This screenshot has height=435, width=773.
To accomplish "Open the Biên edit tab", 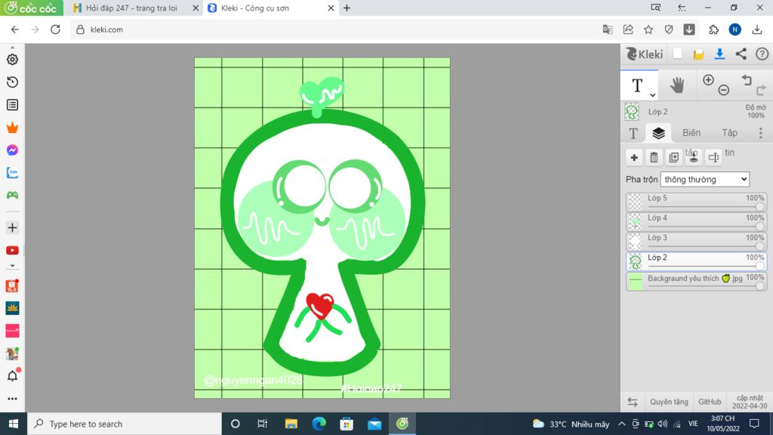I will 691,133.
